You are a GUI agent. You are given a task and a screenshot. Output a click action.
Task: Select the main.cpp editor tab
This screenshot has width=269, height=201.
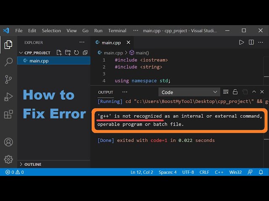pos(111,43)
